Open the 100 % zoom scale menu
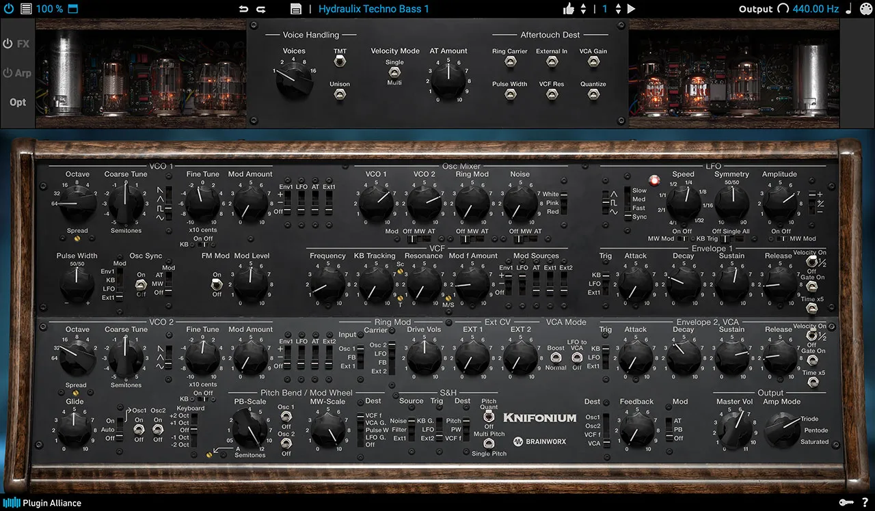 click(x=49, y=9)
